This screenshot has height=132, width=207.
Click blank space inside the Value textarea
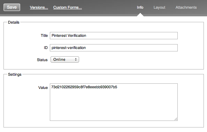[114, 105]
